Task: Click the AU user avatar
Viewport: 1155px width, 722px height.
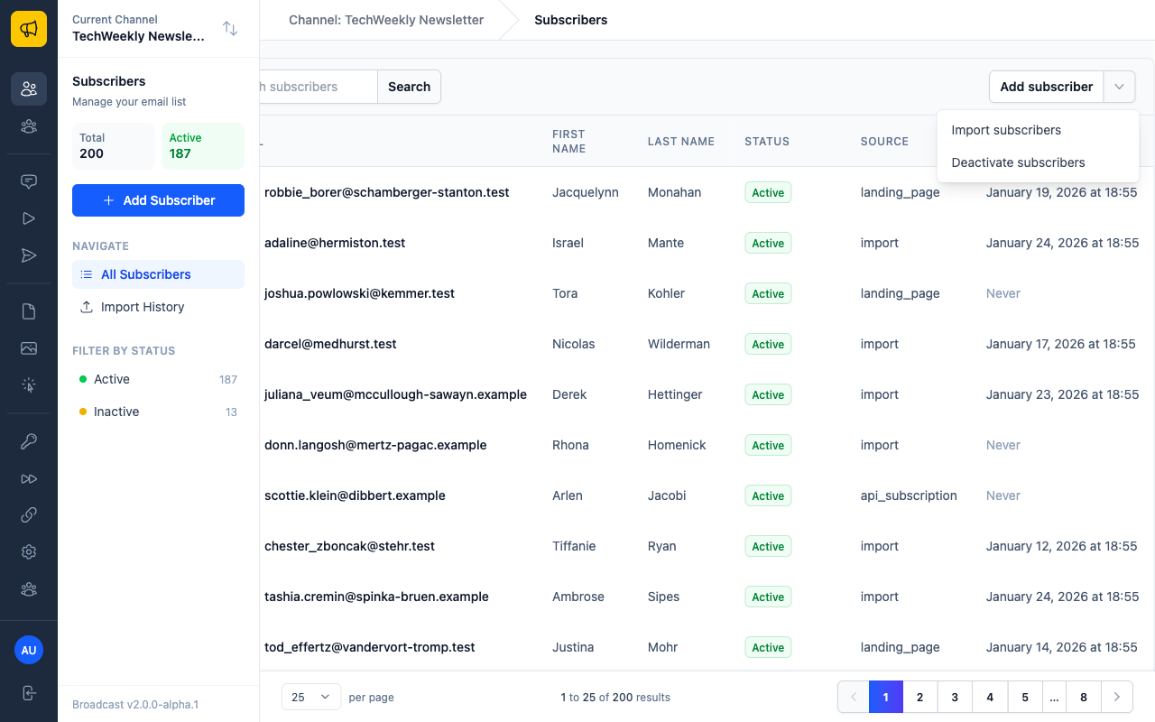Action: click(x=29, y=650)
